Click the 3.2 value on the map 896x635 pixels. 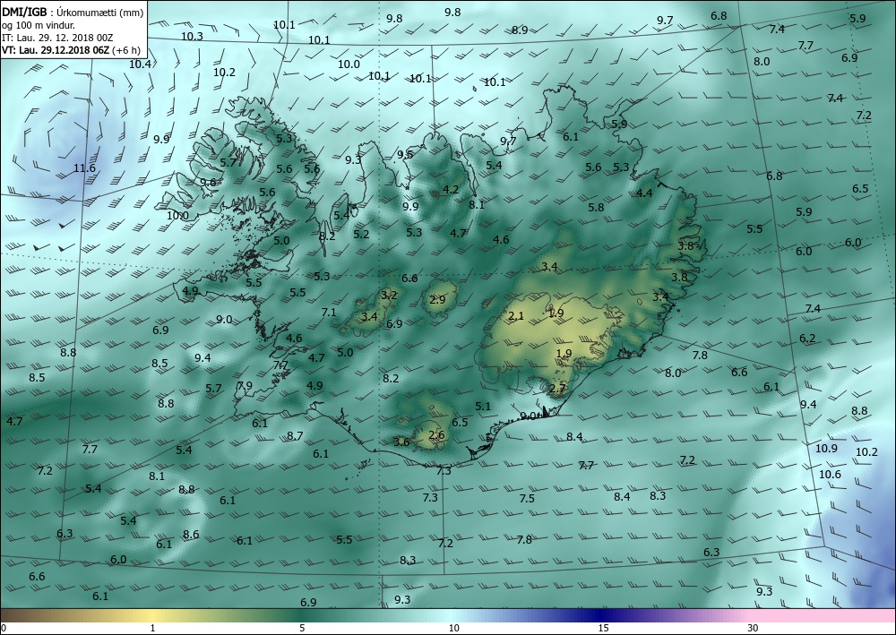coord(389,296)
